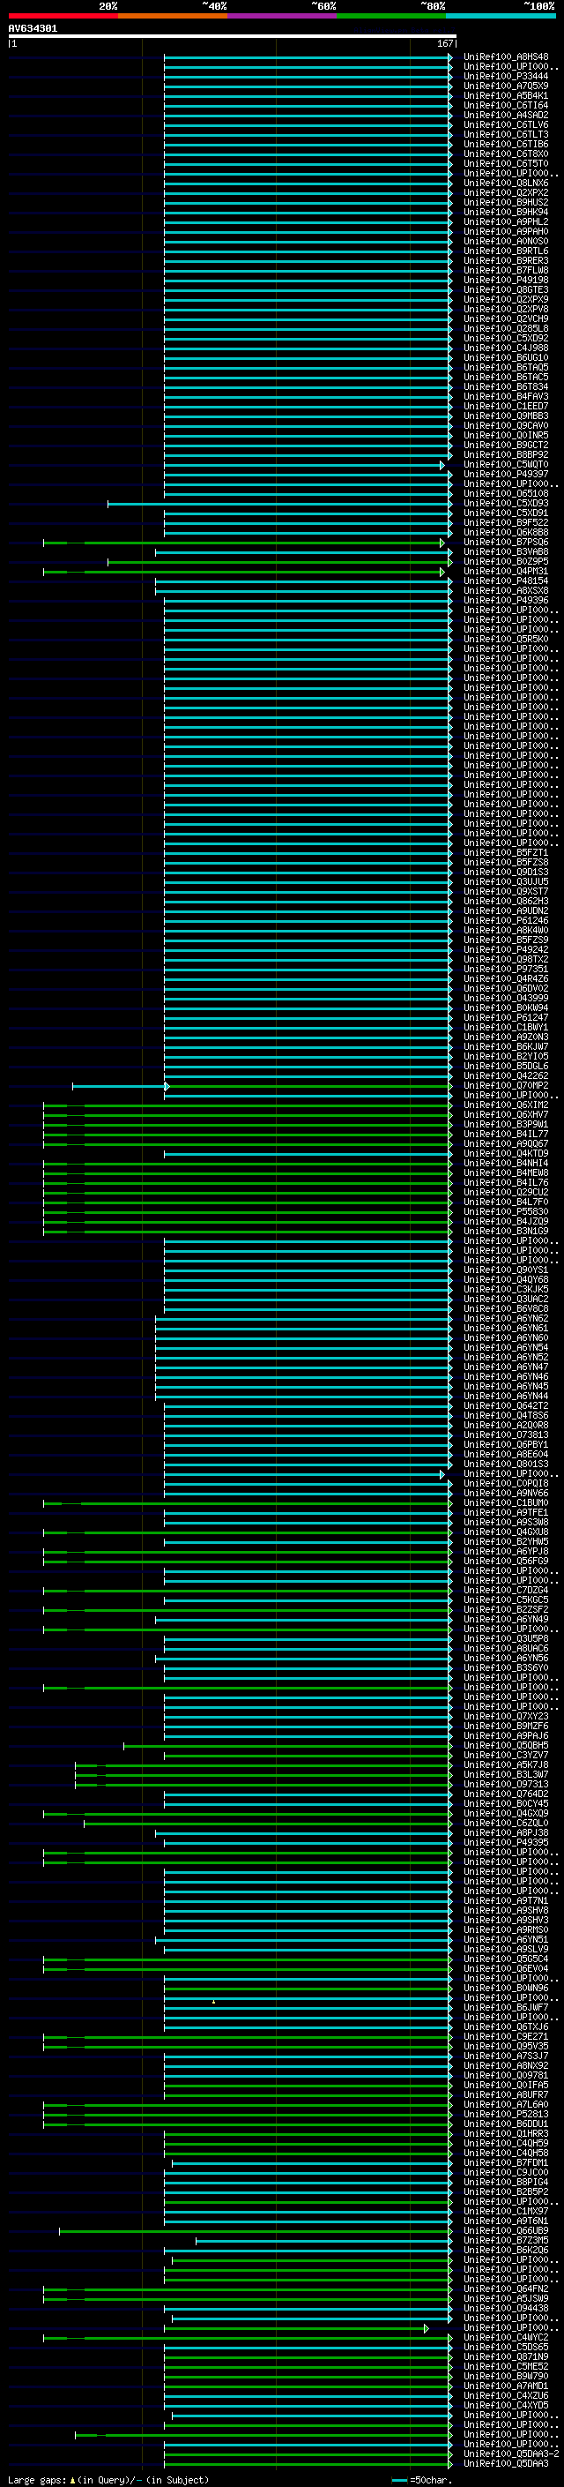Click the green ~80% identity legend segment
Viewport: 564px width, 2487px height.
pos(390,16)
